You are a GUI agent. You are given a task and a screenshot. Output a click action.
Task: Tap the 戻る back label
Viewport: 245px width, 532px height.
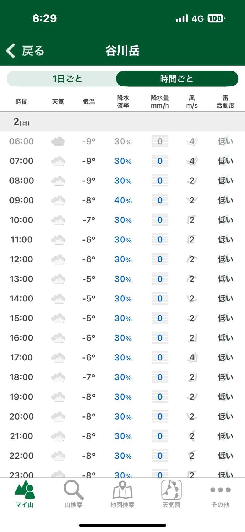pos(33,51)
